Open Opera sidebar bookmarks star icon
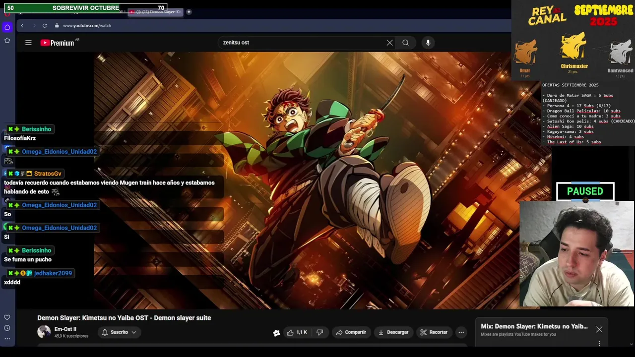The width and height of the screenshot is (635, 357). click(7, 40)
